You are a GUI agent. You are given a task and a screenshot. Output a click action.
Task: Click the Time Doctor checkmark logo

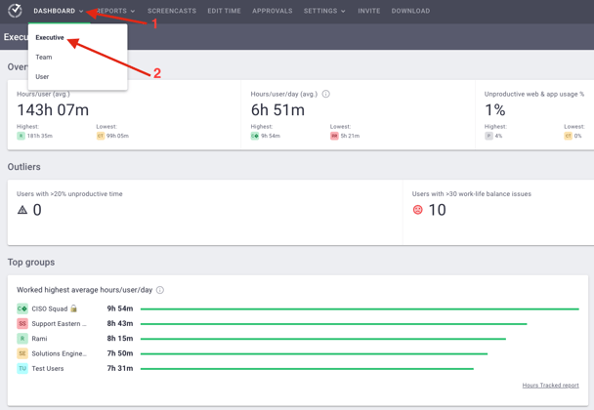[x=15, y=11]
